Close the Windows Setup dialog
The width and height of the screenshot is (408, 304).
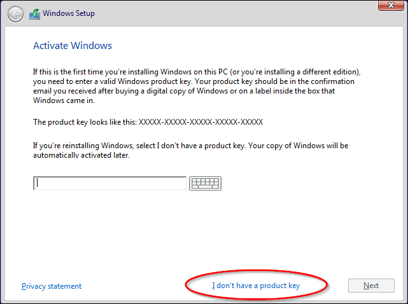coord(391,6)
